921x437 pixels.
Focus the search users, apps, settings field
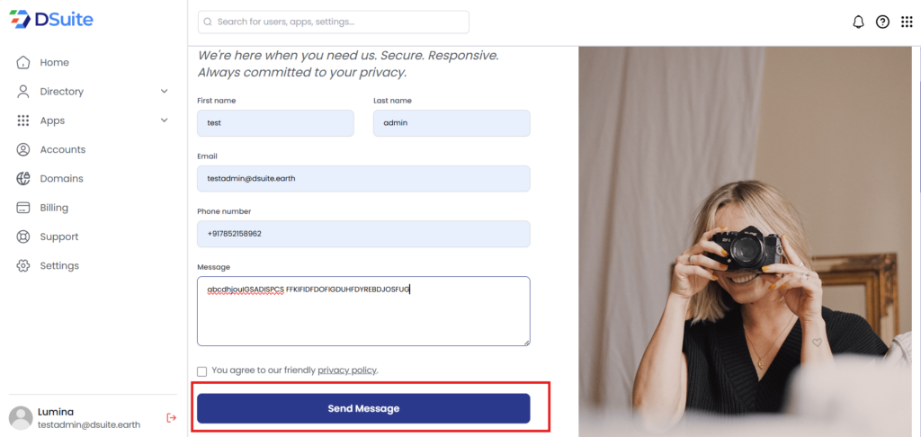[x=334, y=22]
